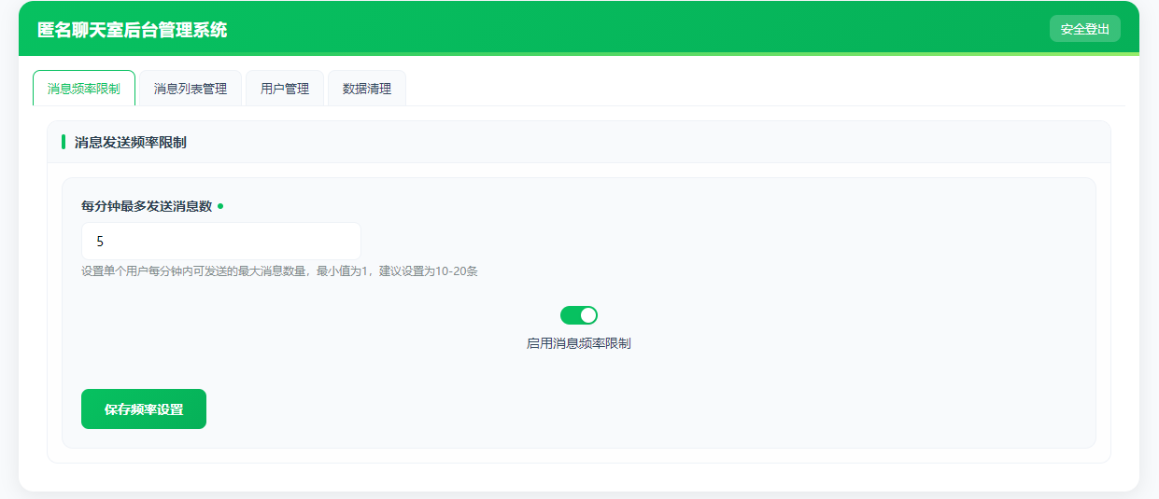1159x499 pixels.
Task: Click the 启用消息频率限制 toggle label
Action: coord(578,343)
